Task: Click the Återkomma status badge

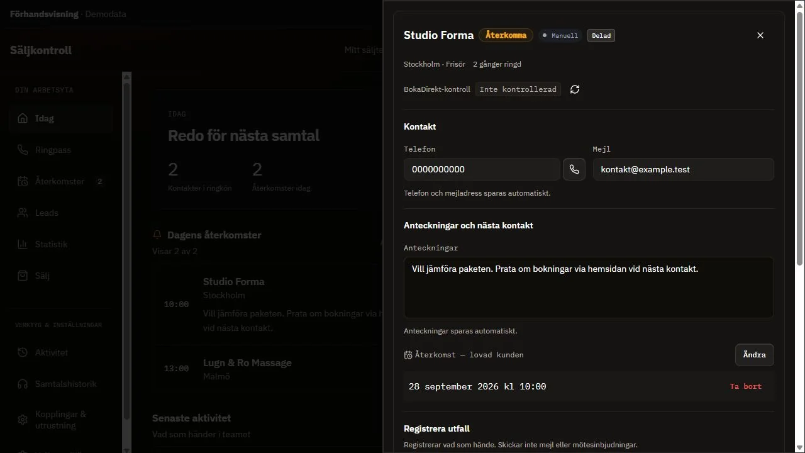Action: pos(506,35)
